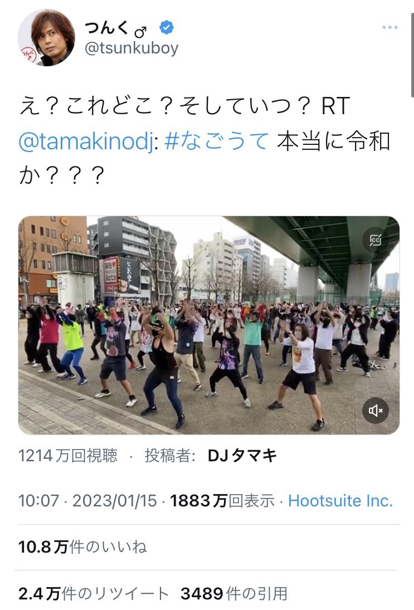
Task: Toggle closed captions on the video
Action: 376,240
